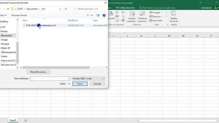
Task: Expand the Grouper dropdown arrow
Action: click(162, 12)
